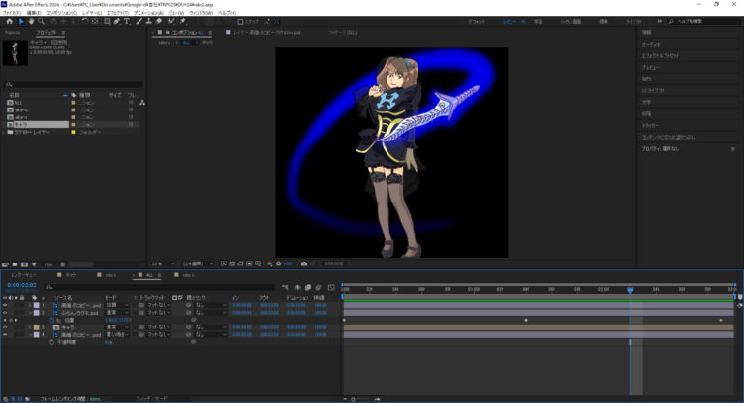
Task: Click the hide shy layers icon in timeline
Action: (x=298, y=287)
